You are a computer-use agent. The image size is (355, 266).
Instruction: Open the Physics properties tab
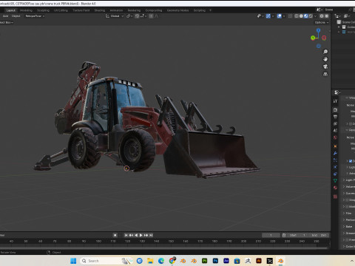coord(335,167)
